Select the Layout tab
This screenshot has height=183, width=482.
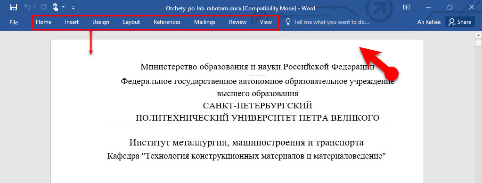pyautogui.click(x=131, y=22)
